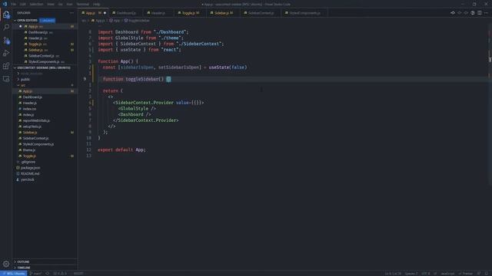Open the Go menu
492x276 pixels.
pos(60,4)
